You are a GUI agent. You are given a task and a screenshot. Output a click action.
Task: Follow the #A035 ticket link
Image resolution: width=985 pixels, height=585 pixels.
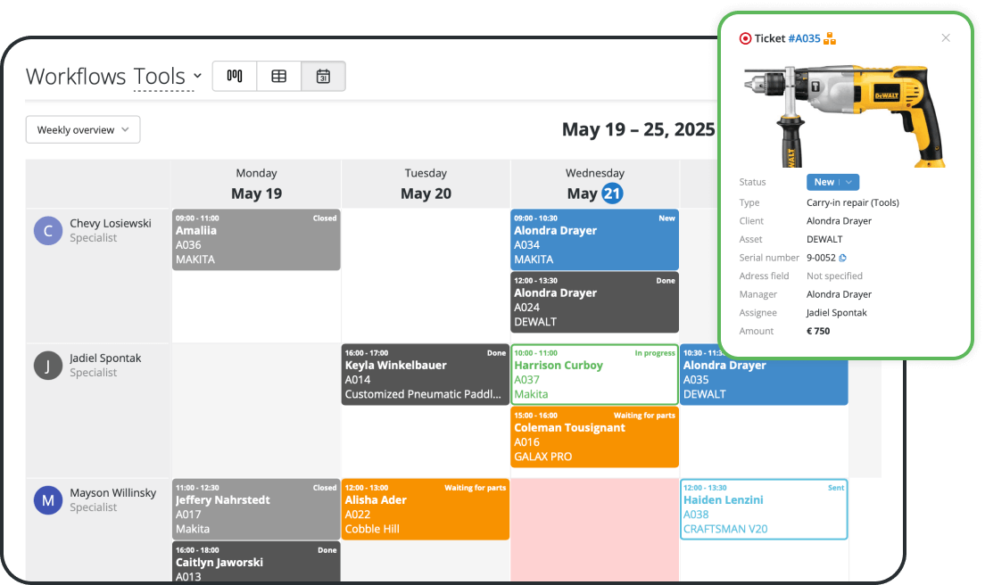[801, 38]
